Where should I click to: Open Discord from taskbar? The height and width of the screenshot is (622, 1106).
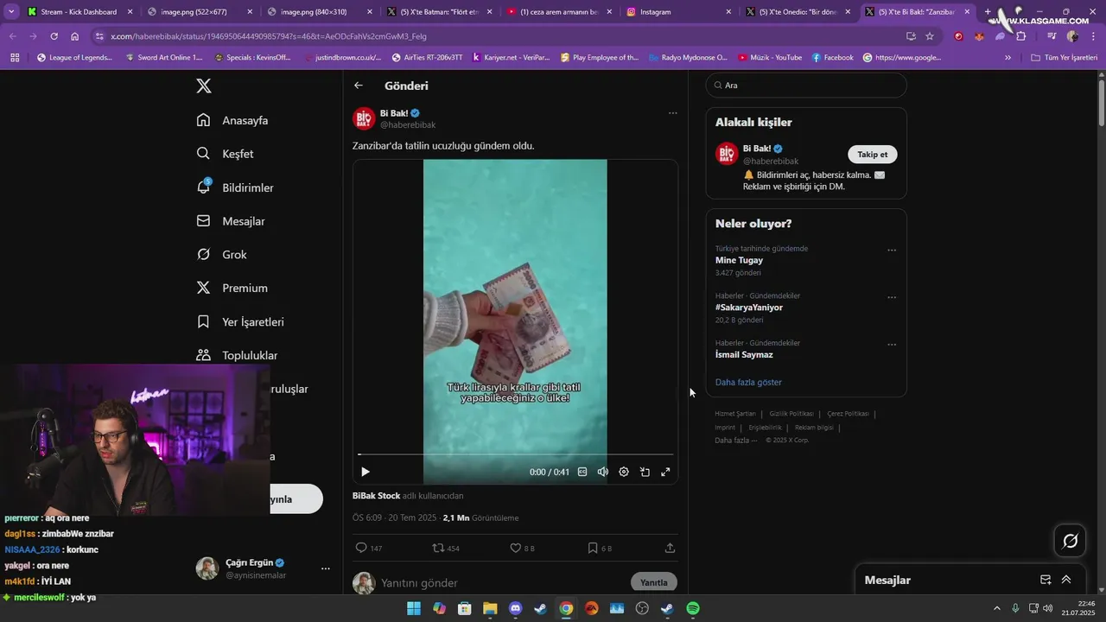tap(516, 608)
